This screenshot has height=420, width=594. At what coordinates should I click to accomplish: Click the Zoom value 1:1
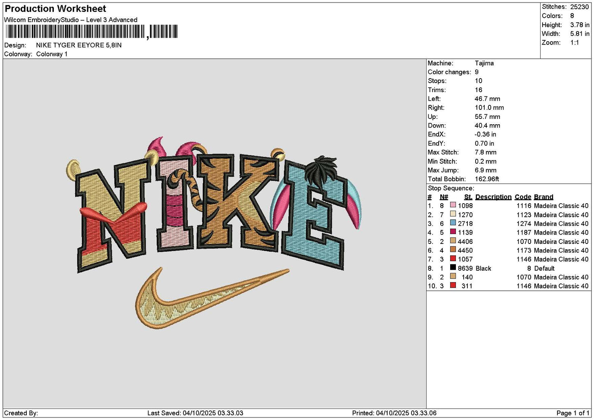(575, 43)
